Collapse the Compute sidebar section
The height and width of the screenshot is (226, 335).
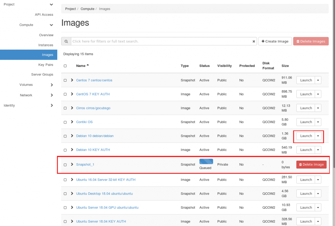51,25
